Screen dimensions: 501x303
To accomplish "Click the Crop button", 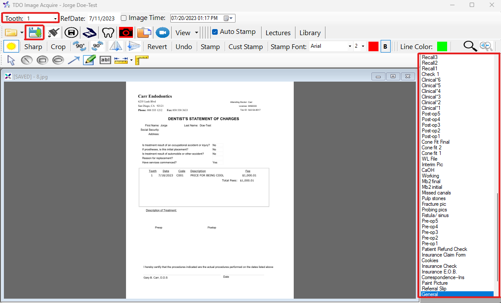I will 58,46.
